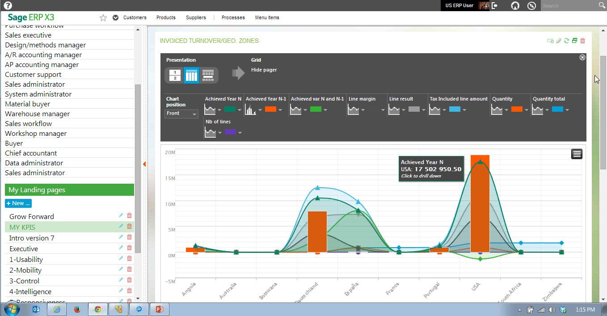Click the New landing page button
Image resolution: width=607 pixels, height=316 pixels.
pyautogui.click(x=18, y=203)
